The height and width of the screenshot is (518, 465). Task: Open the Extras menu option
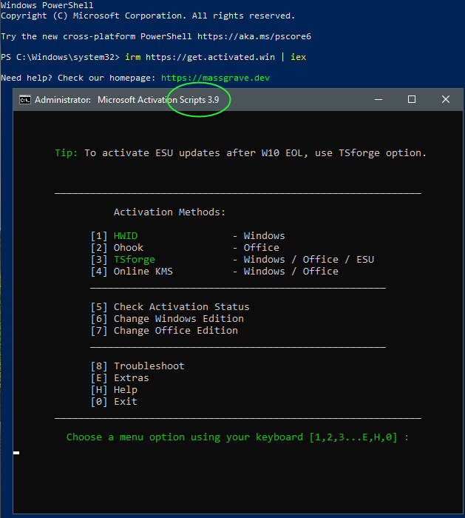tap(131, 377)
